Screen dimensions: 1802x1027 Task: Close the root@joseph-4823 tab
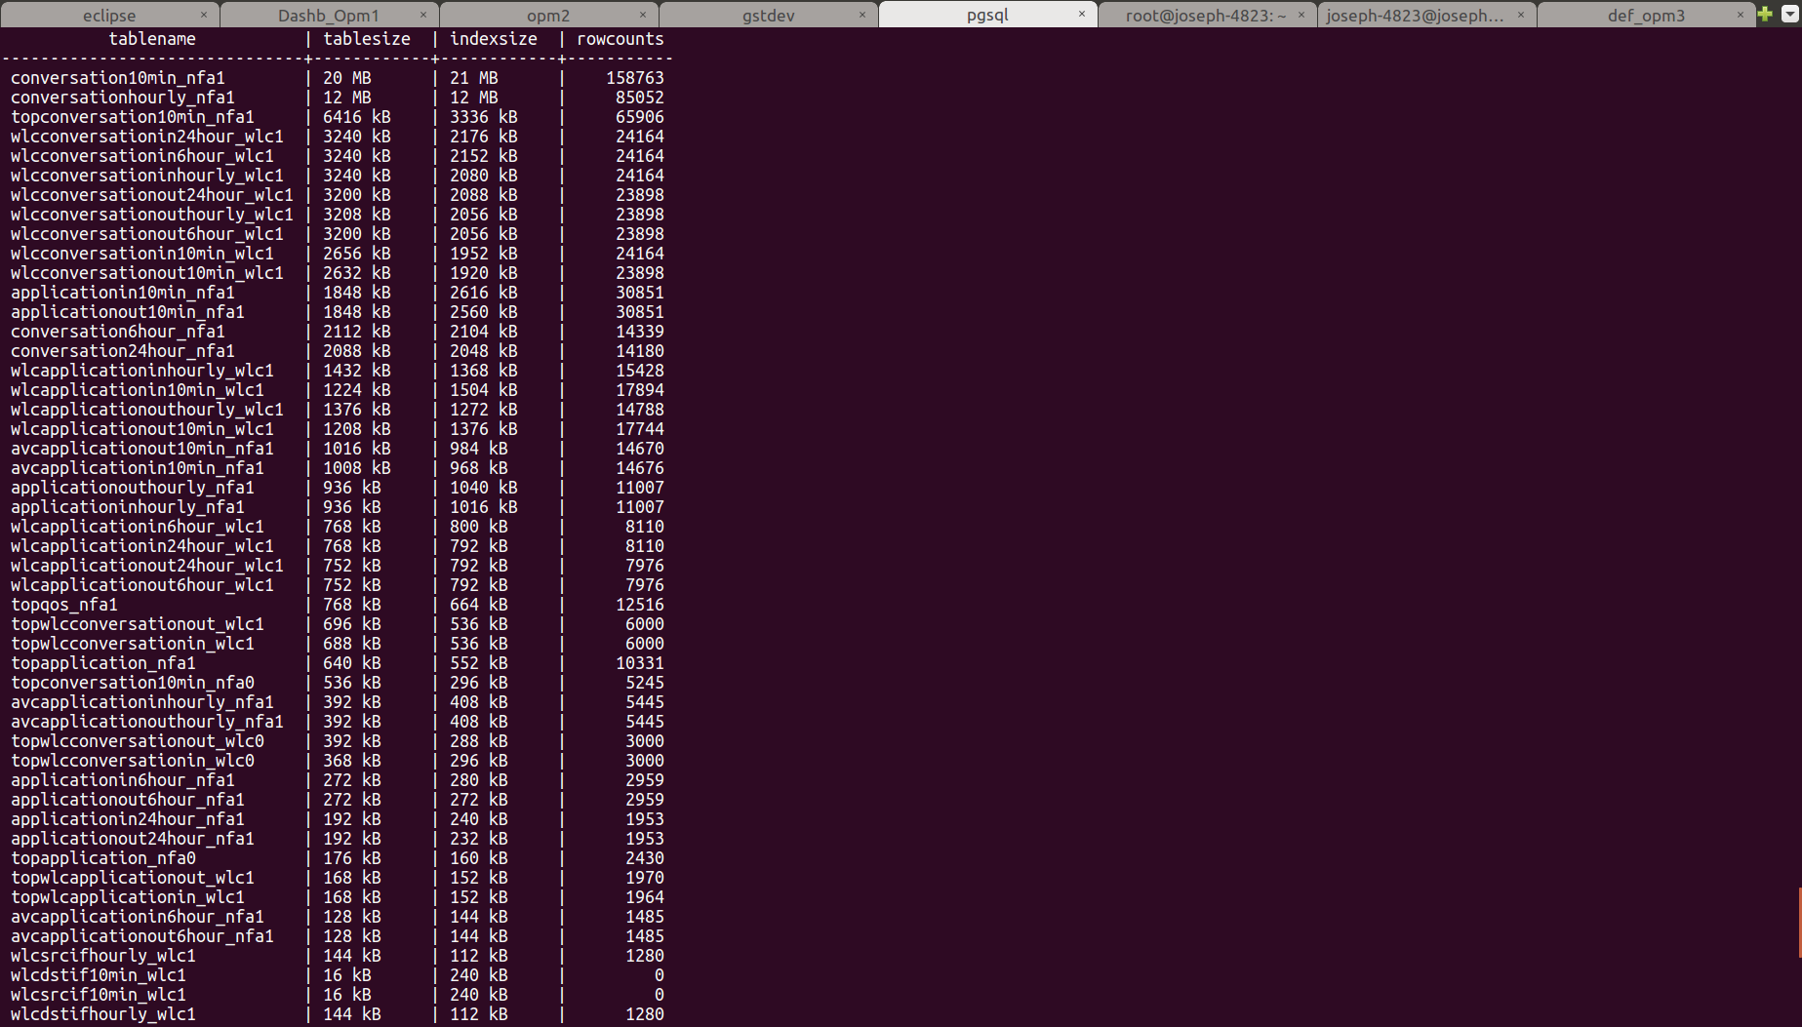click(x=1301, y=15)
